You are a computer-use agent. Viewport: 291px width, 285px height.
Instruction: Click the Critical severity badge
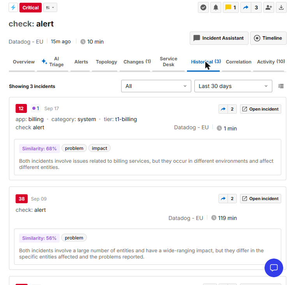[30, 8]
